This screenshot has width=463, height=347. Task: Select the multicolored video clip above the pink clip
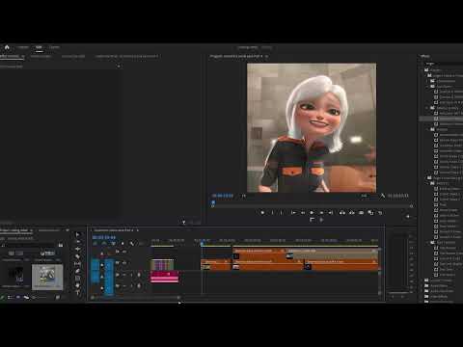(x=162, y=265)
